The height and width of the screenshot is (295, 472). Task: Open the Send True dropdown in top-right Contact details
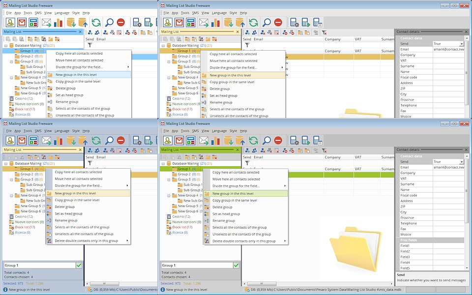[462, 44]
